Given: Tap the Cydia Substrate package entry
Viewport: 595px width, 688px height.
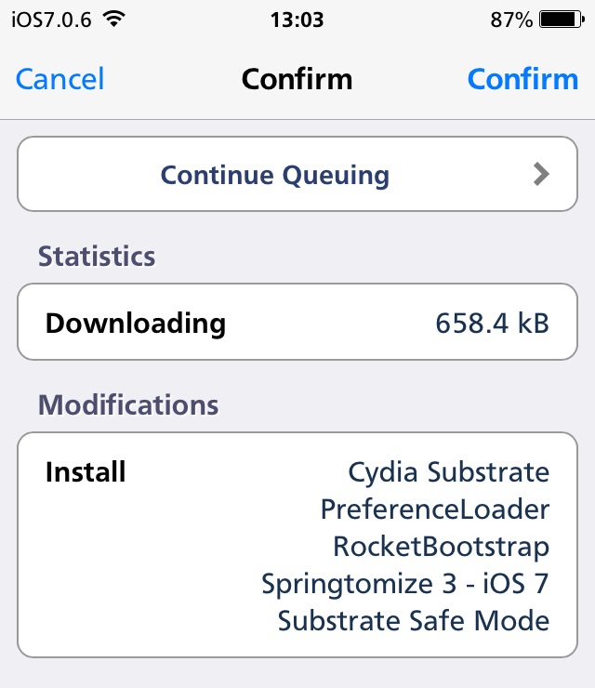Looking at the screenshot, I should pos(448,472).
